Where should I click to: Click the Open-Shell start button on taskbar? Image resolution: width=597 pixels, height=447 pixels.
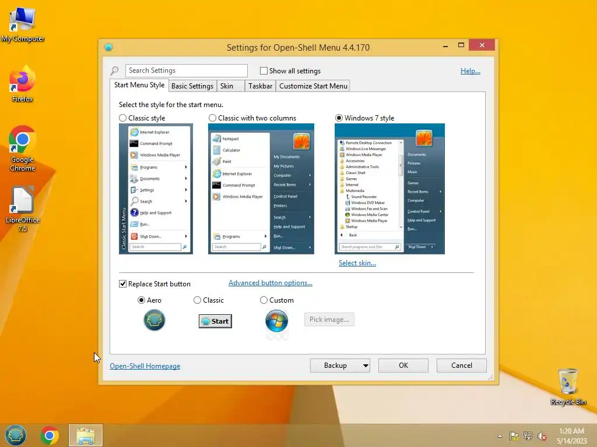(x=16, y=435)
